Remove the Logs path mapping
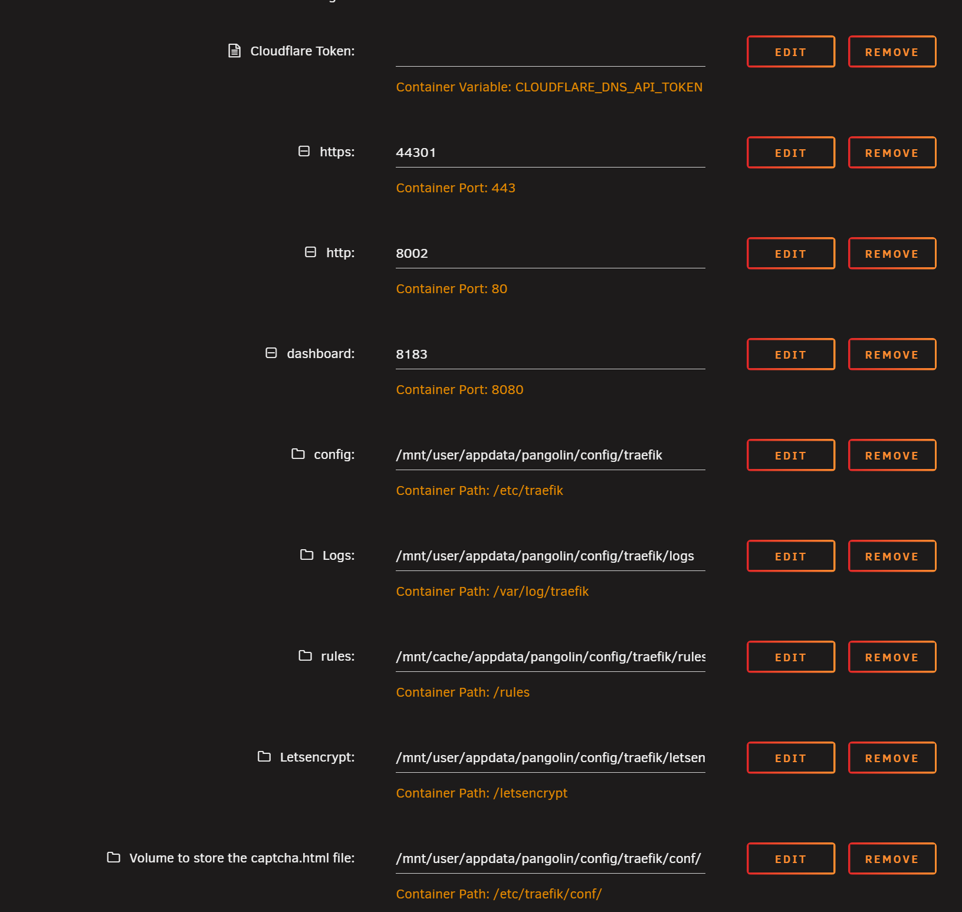The image size is (962, 912). [x=891, y=556]
